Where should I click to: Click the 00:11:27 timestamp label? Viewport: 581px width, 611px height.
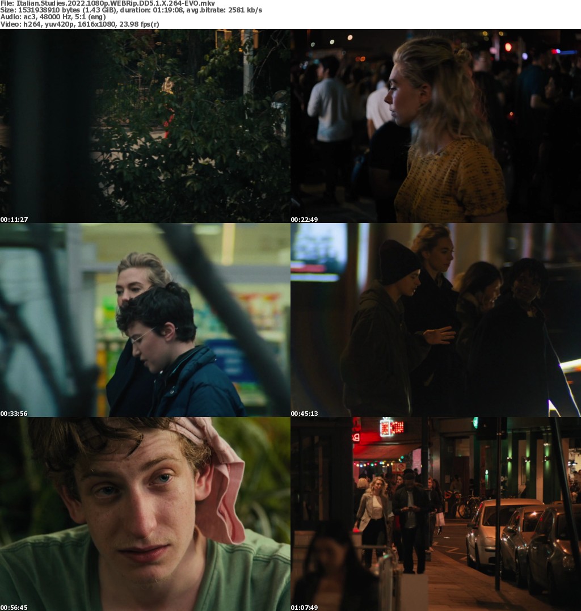tap(14, 220)
